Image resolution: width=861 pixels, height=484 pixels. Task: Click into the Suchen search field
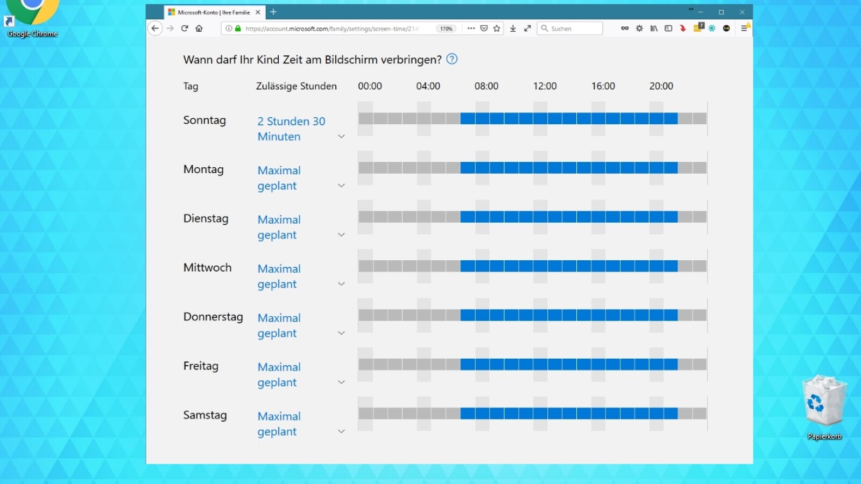[574, 29]
